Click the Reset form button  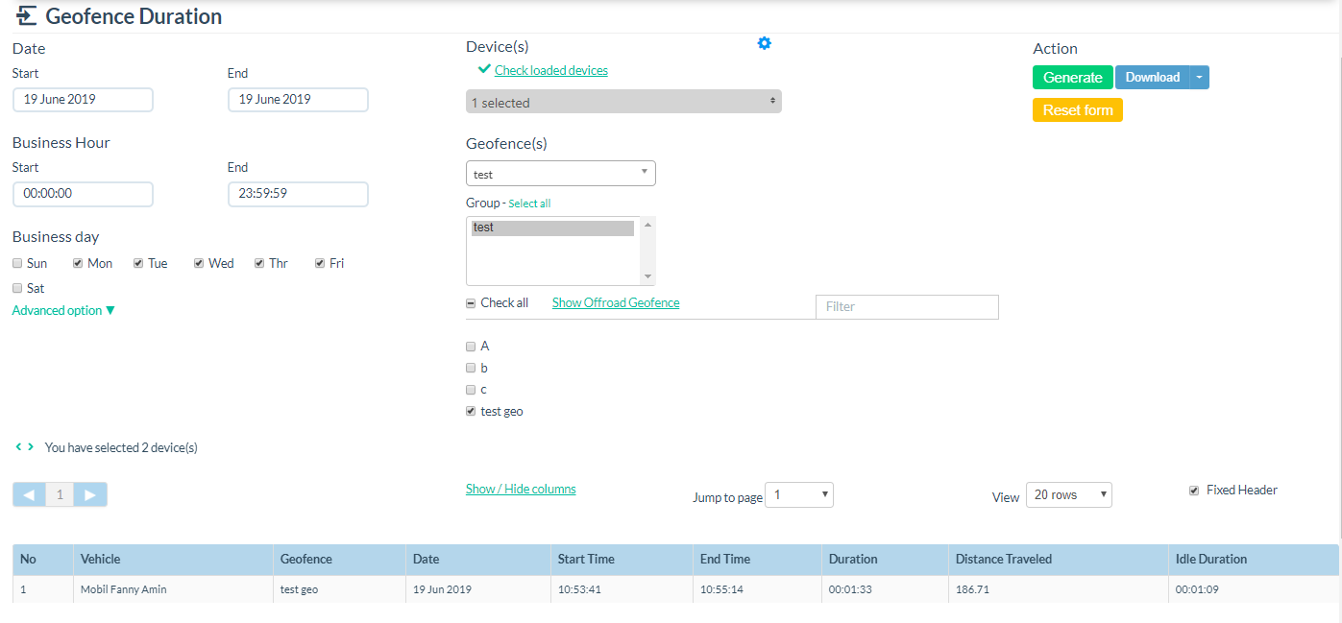click(x=1077, y=110)
